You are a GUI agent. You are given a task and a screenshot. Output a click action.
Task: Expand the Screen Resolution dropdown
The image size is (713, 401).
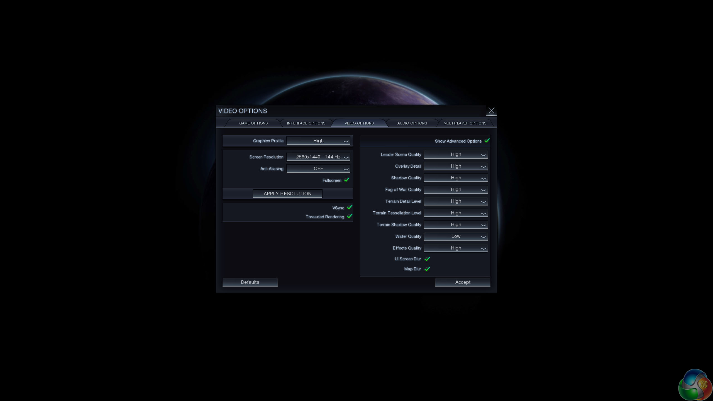318,157
